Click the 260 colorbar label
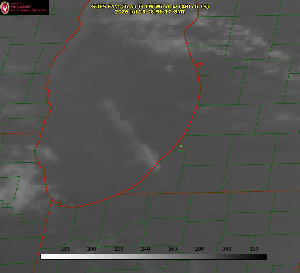 [x=172, y=249]
